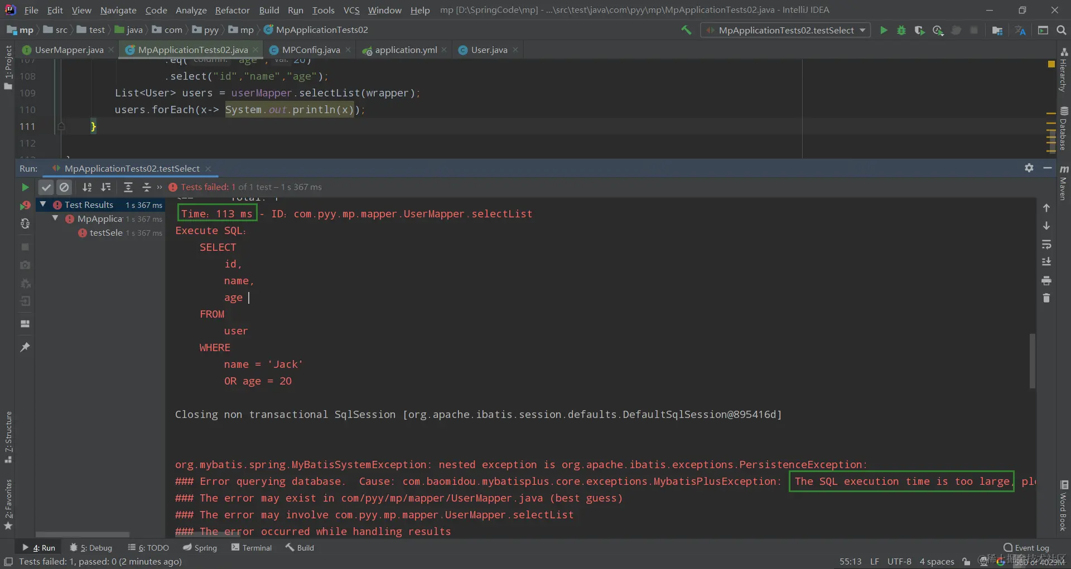Open the Spring tool window button
This screenshot has width=1071, height=569.
pos(200,548)
